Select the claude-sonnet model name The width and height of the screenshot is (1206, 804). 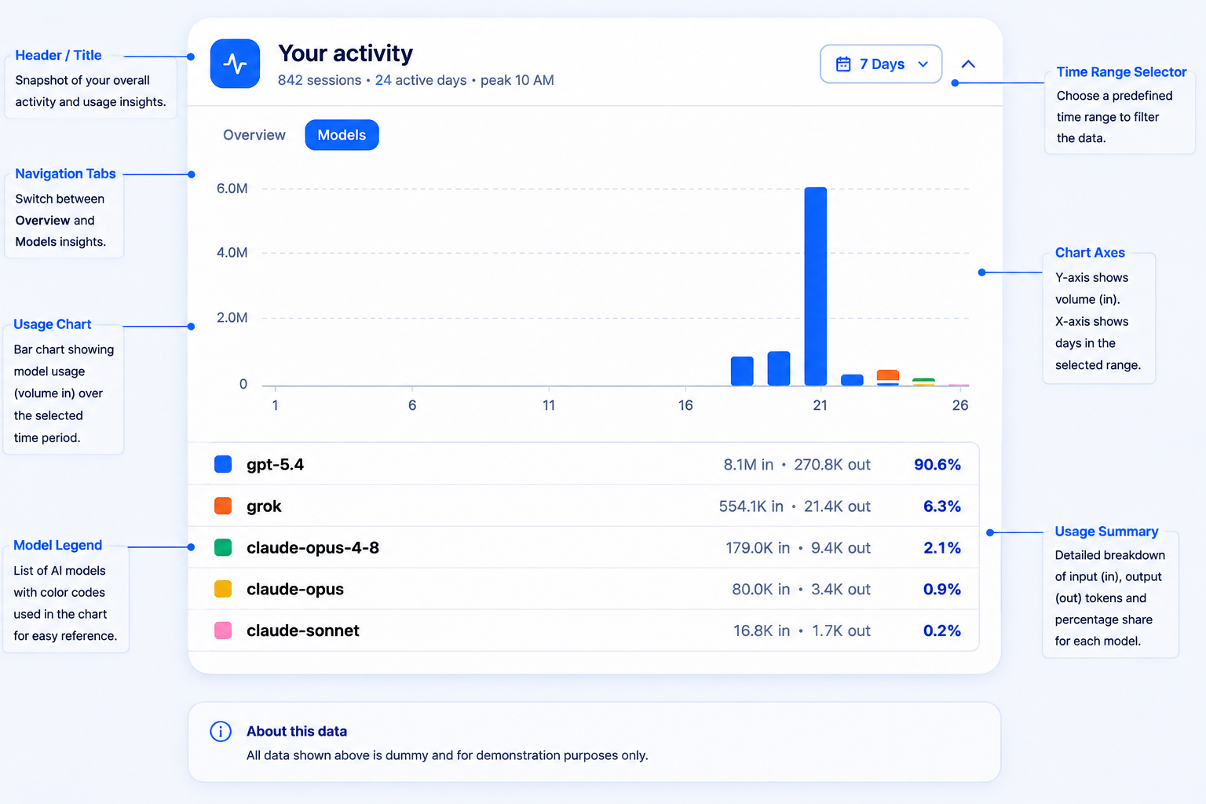[x=303, y=630]
